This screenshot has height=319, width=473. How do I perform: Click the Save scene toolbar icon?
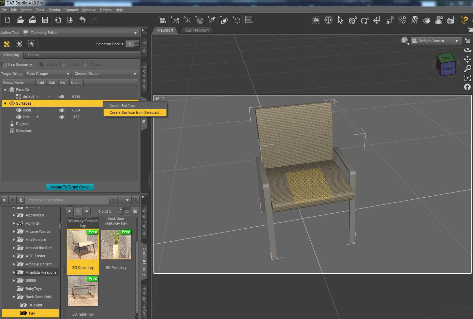click(x=45, y=20)
